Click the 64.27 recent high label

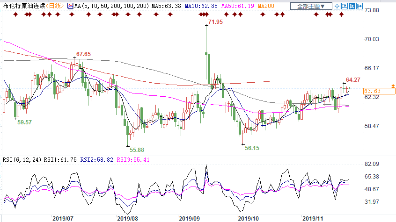[x=353, y=80]
